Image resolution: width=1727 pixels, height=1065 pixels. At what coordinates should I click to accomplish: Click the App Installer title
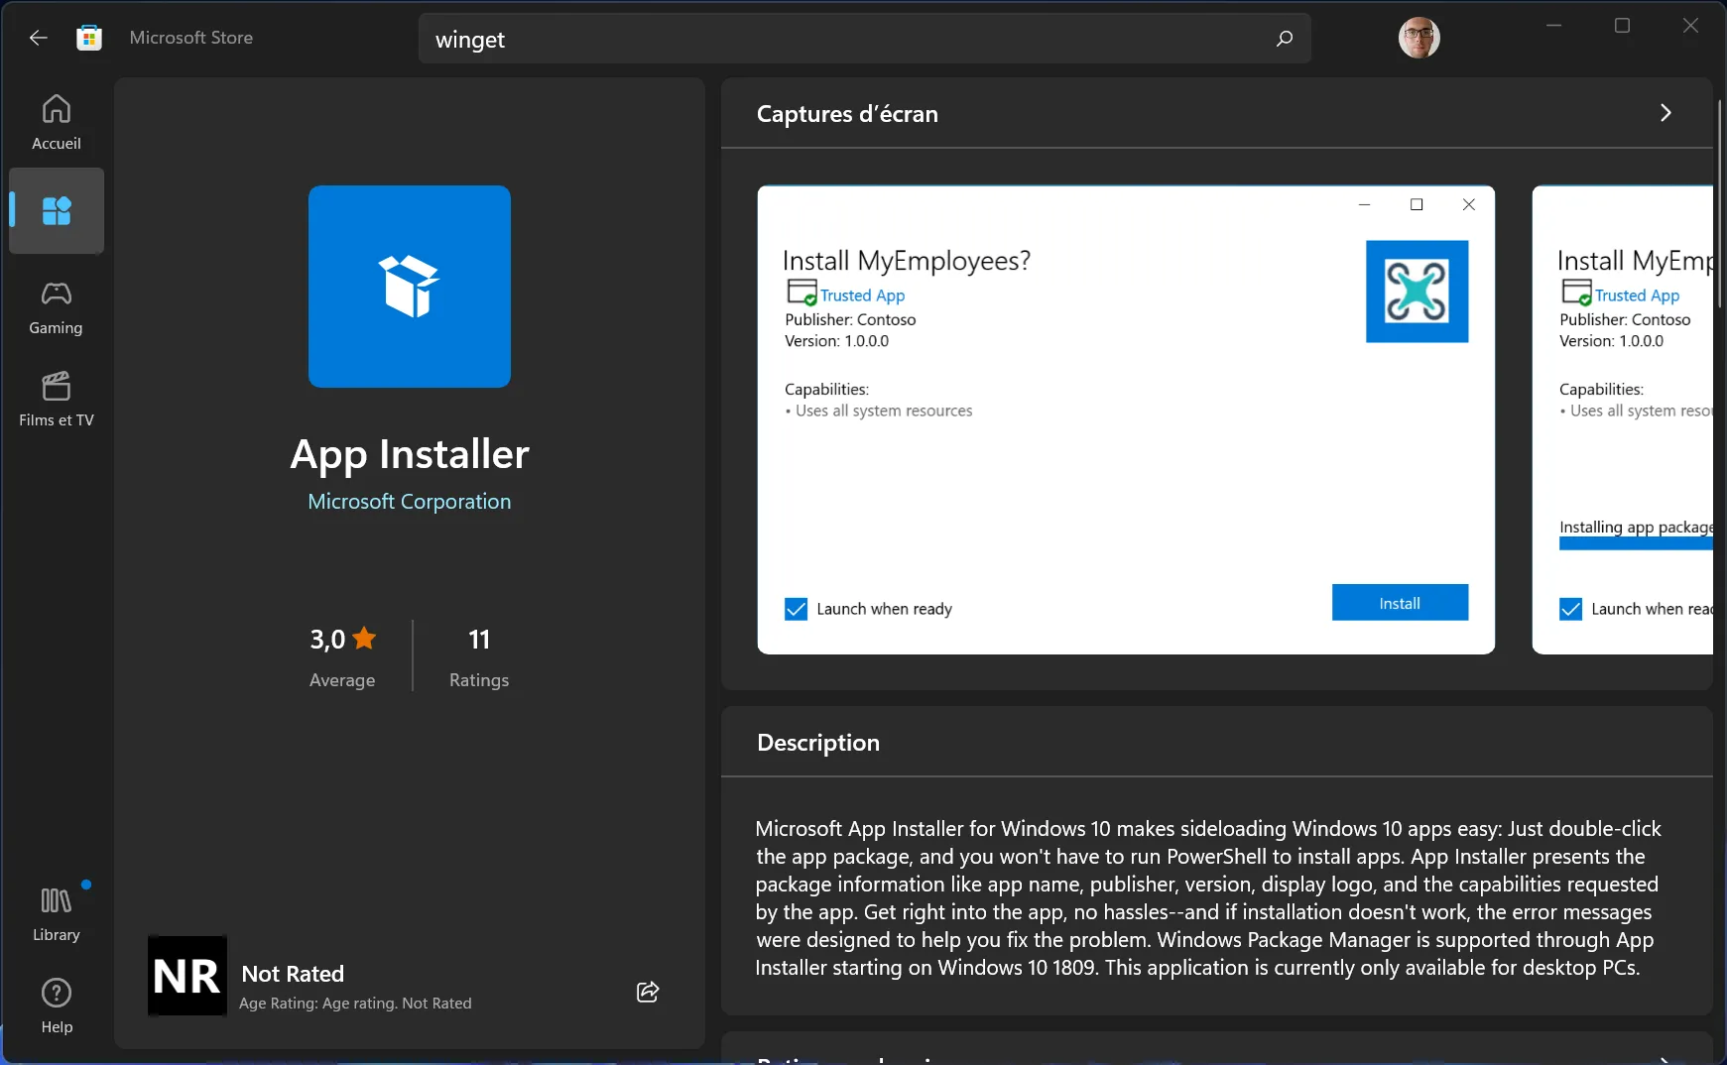(x=410, y=454)
